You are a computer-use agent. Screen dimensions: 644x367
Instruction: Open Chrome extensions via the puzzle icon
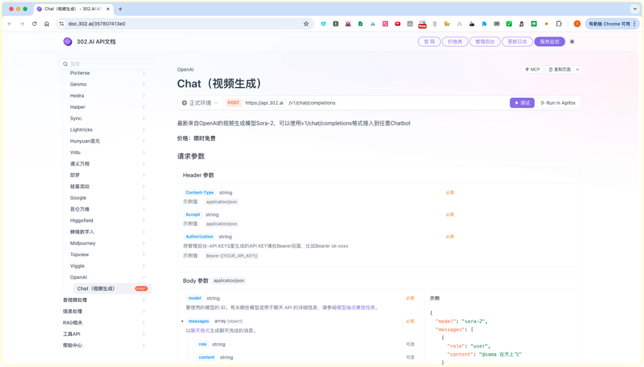tap(558, 24)
